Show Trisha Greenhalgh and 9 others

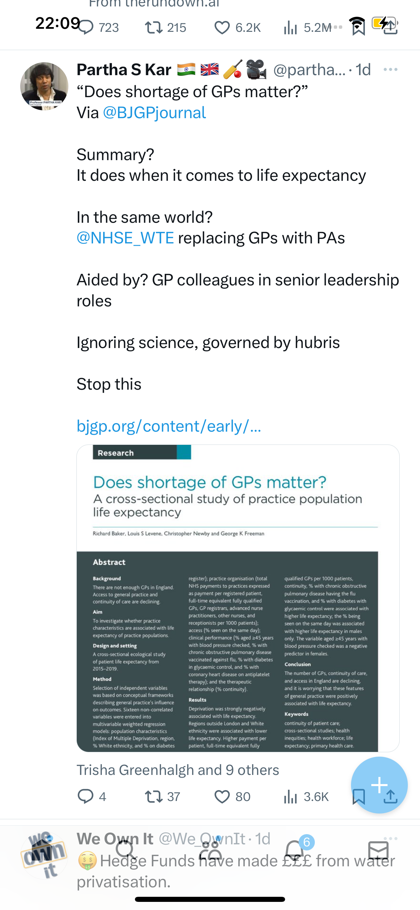(x=178, y=770)
